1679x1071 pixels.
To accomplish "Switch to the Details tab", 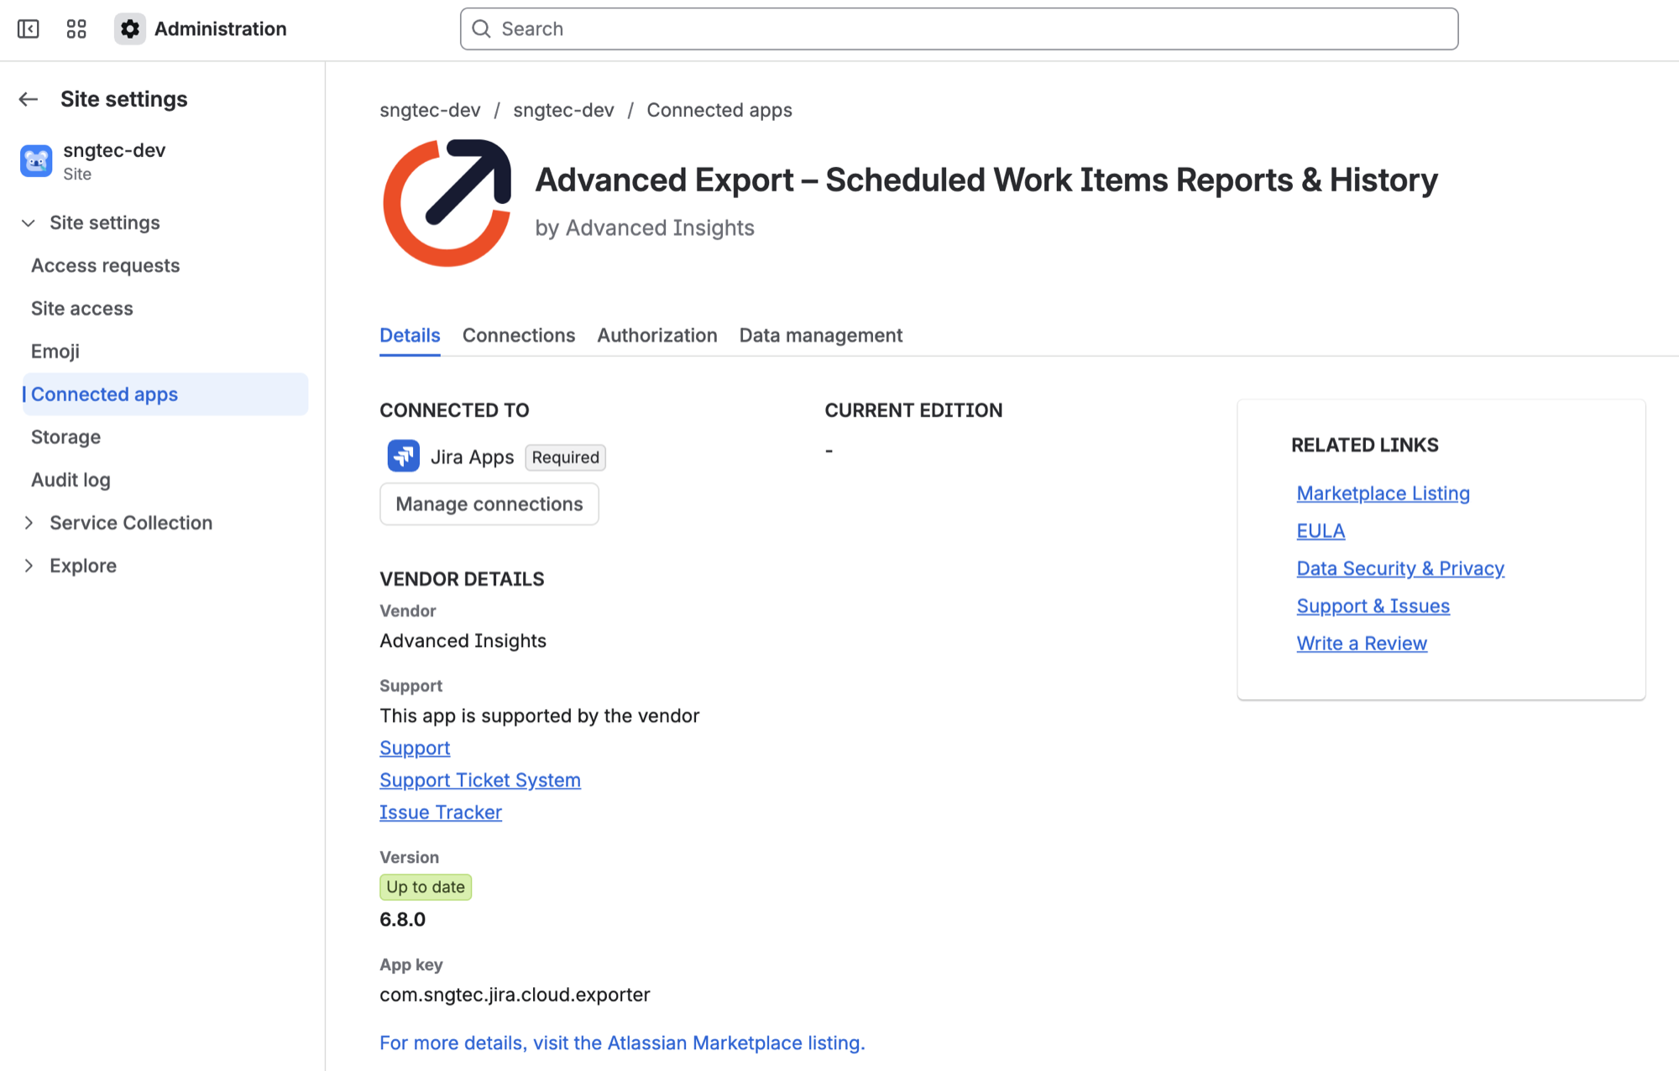I will click(x=410, y=336).
